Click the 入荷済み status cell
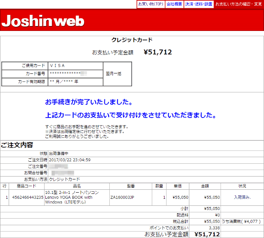The height and width of the screenshot is (238, 264). [242, 198]
